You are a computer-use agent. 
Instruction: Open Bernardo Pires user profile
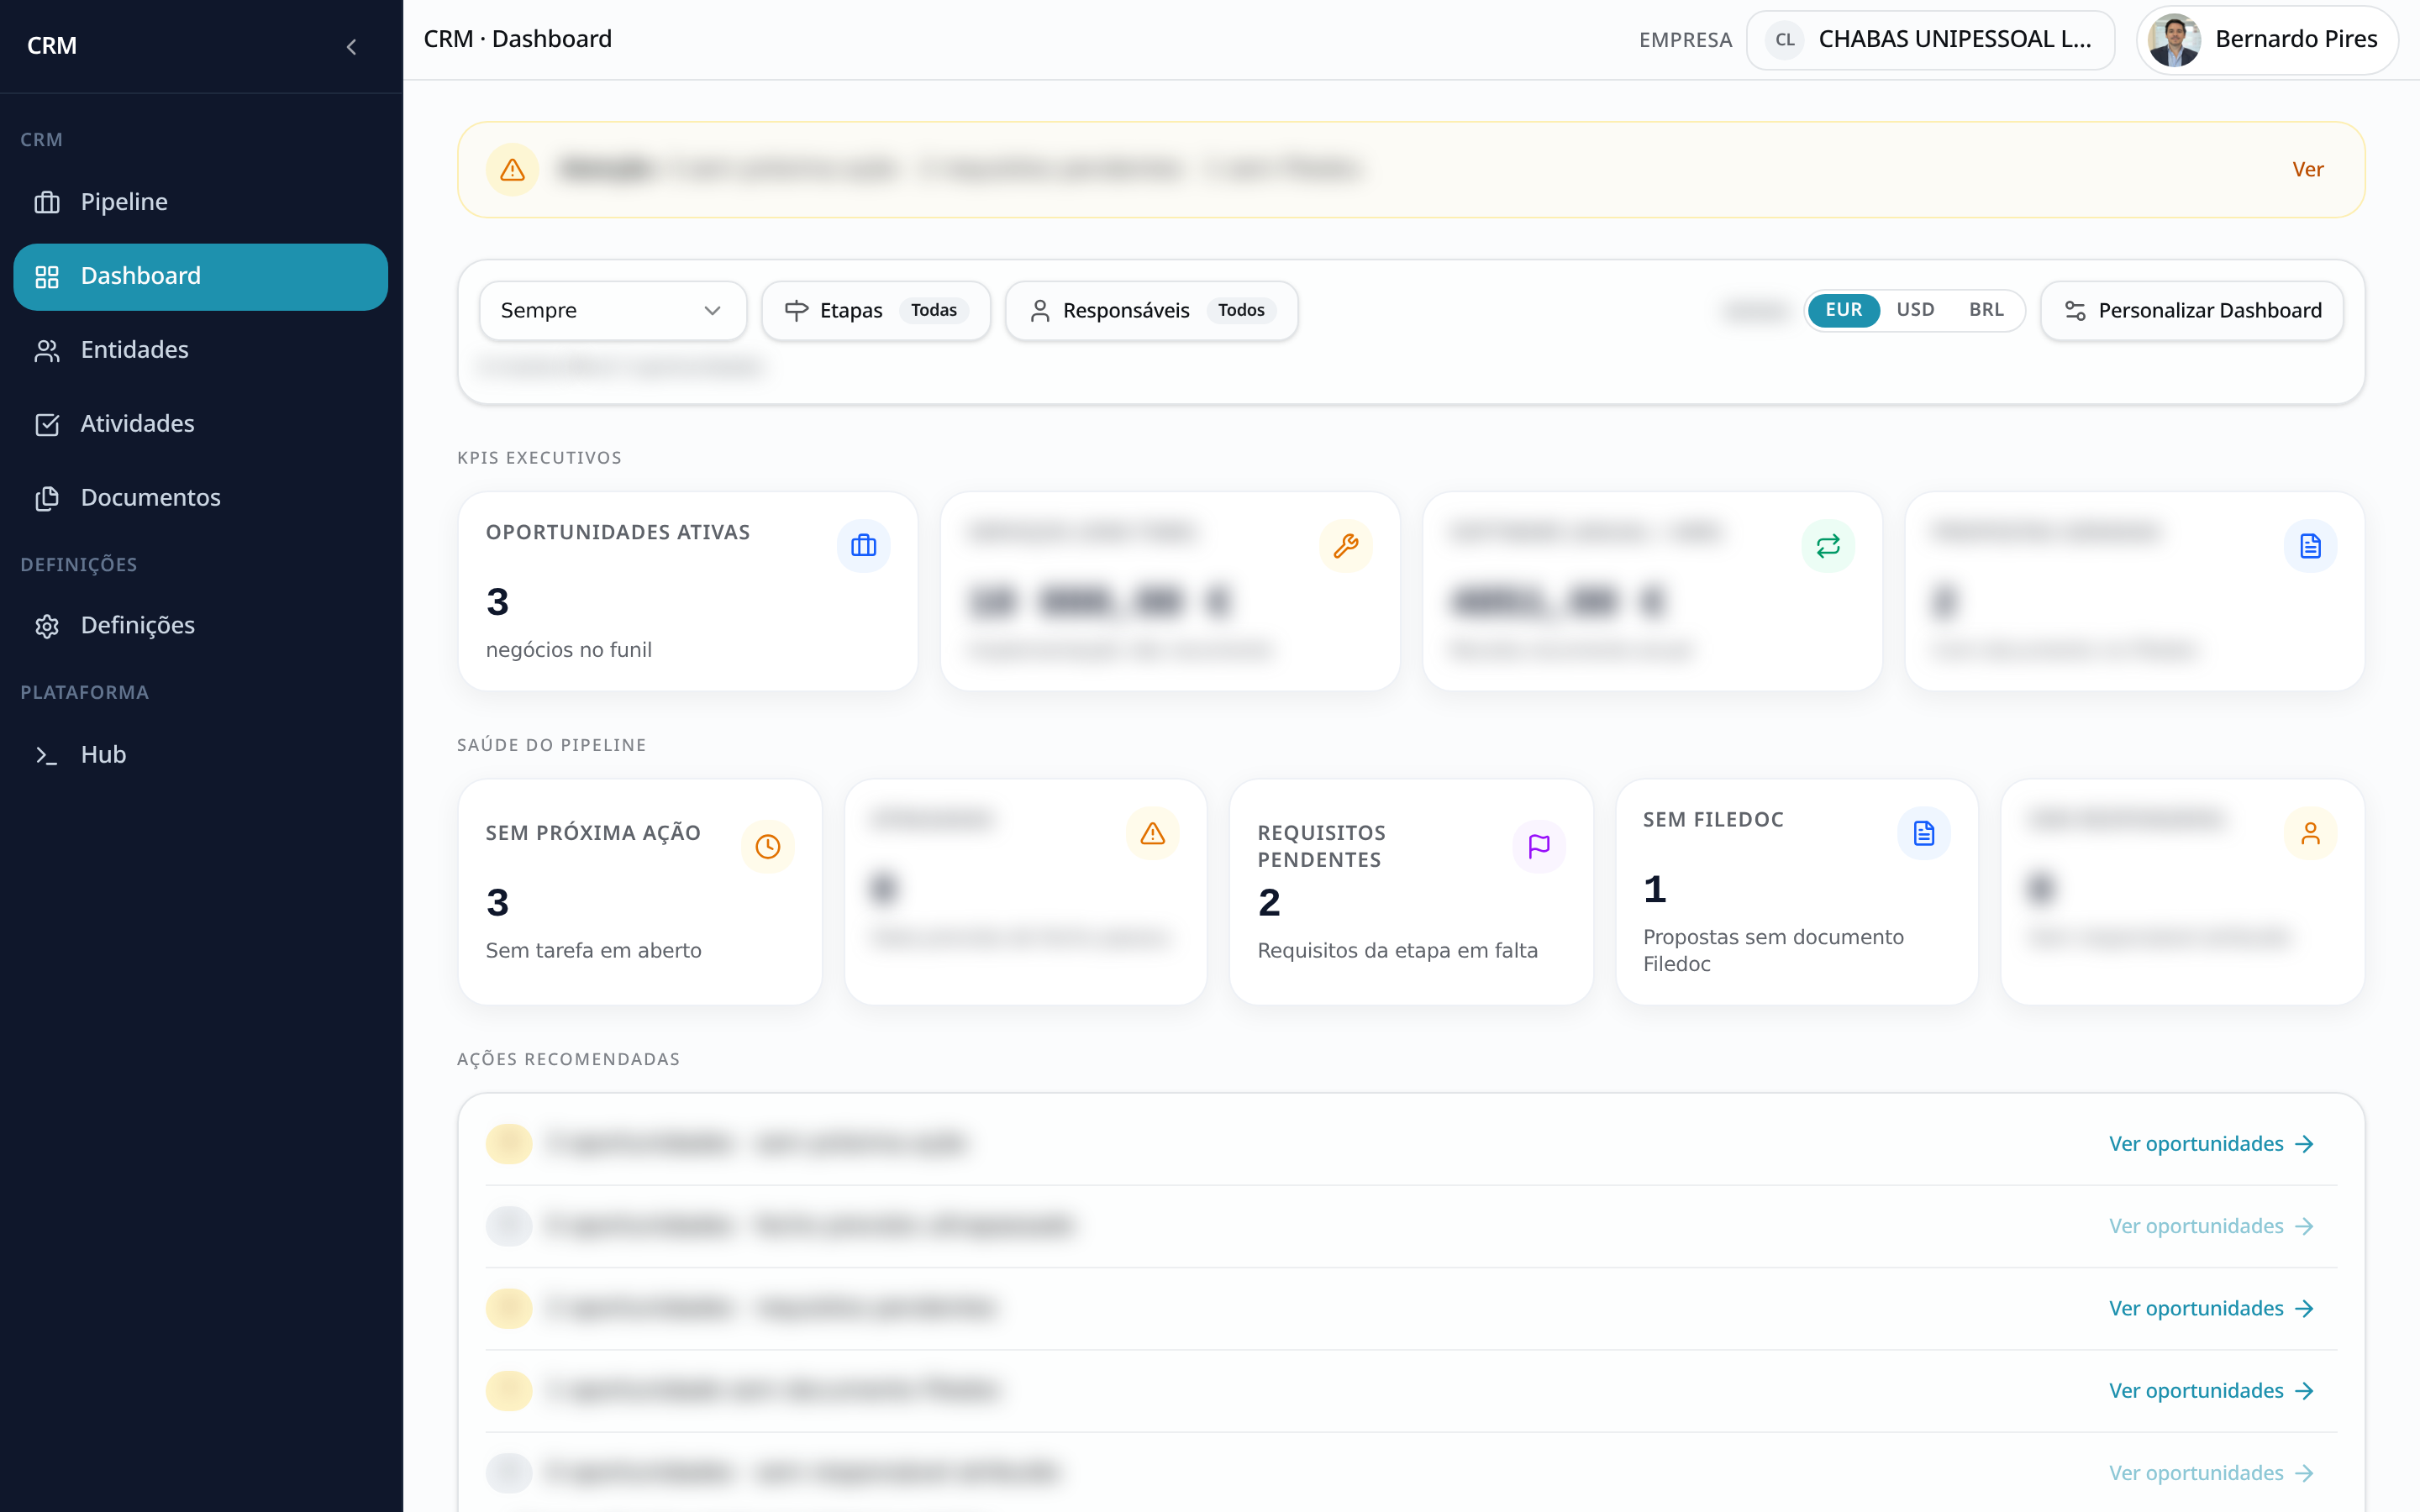click(x=2266, y=40)
